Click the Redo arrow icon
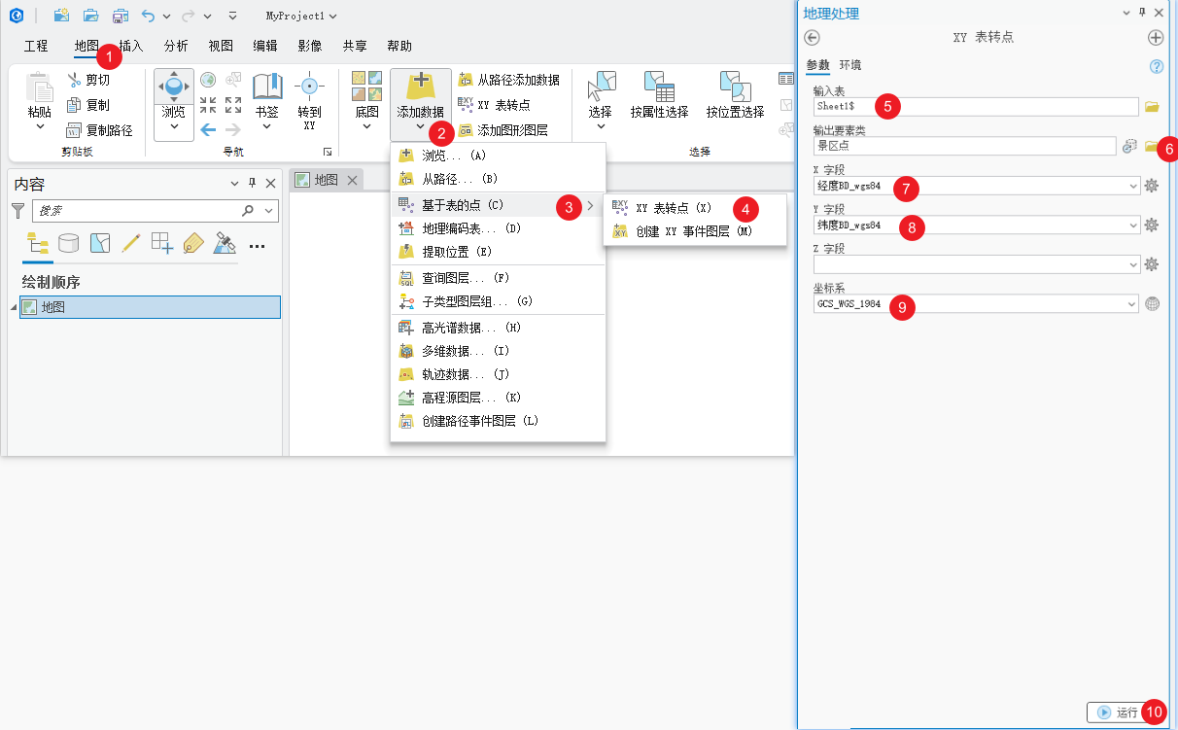The width and height of the screenshot is (1178, 730). pos(189,16)
